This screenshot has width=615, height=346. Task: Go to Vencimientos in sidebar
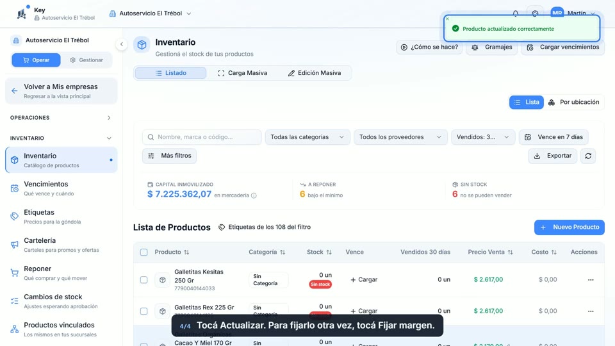click(61, 188)
